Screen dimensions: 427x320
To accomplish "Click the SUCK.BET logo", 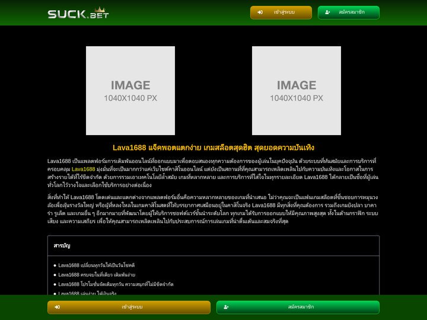I will pyautogui.click(x=78, y=13).
